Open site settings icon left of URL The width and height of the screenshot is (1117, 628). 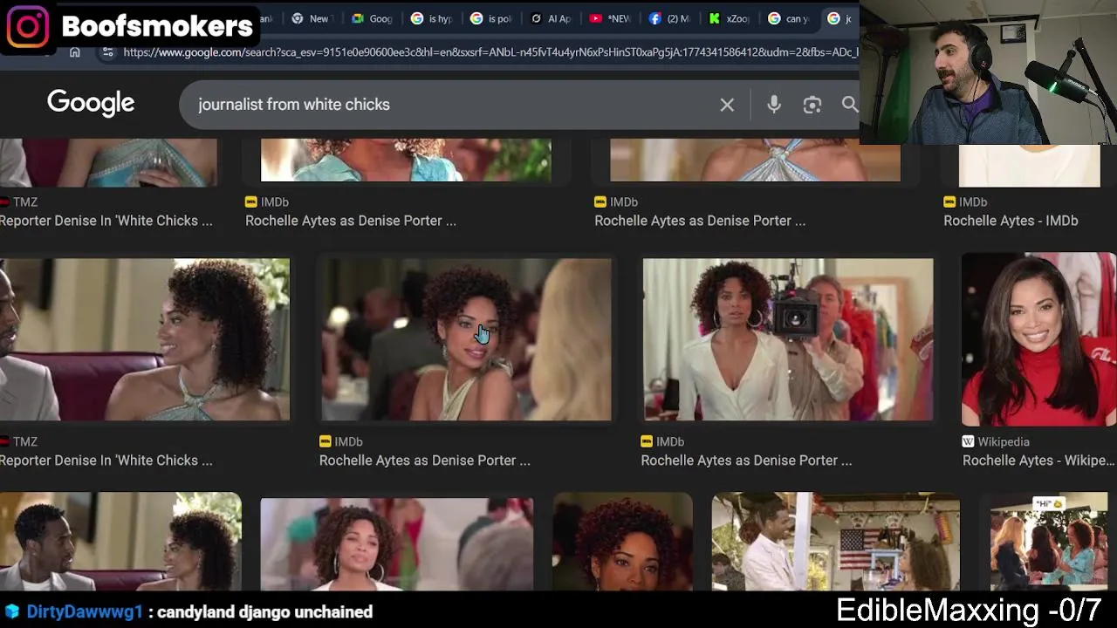coord(107,52)
